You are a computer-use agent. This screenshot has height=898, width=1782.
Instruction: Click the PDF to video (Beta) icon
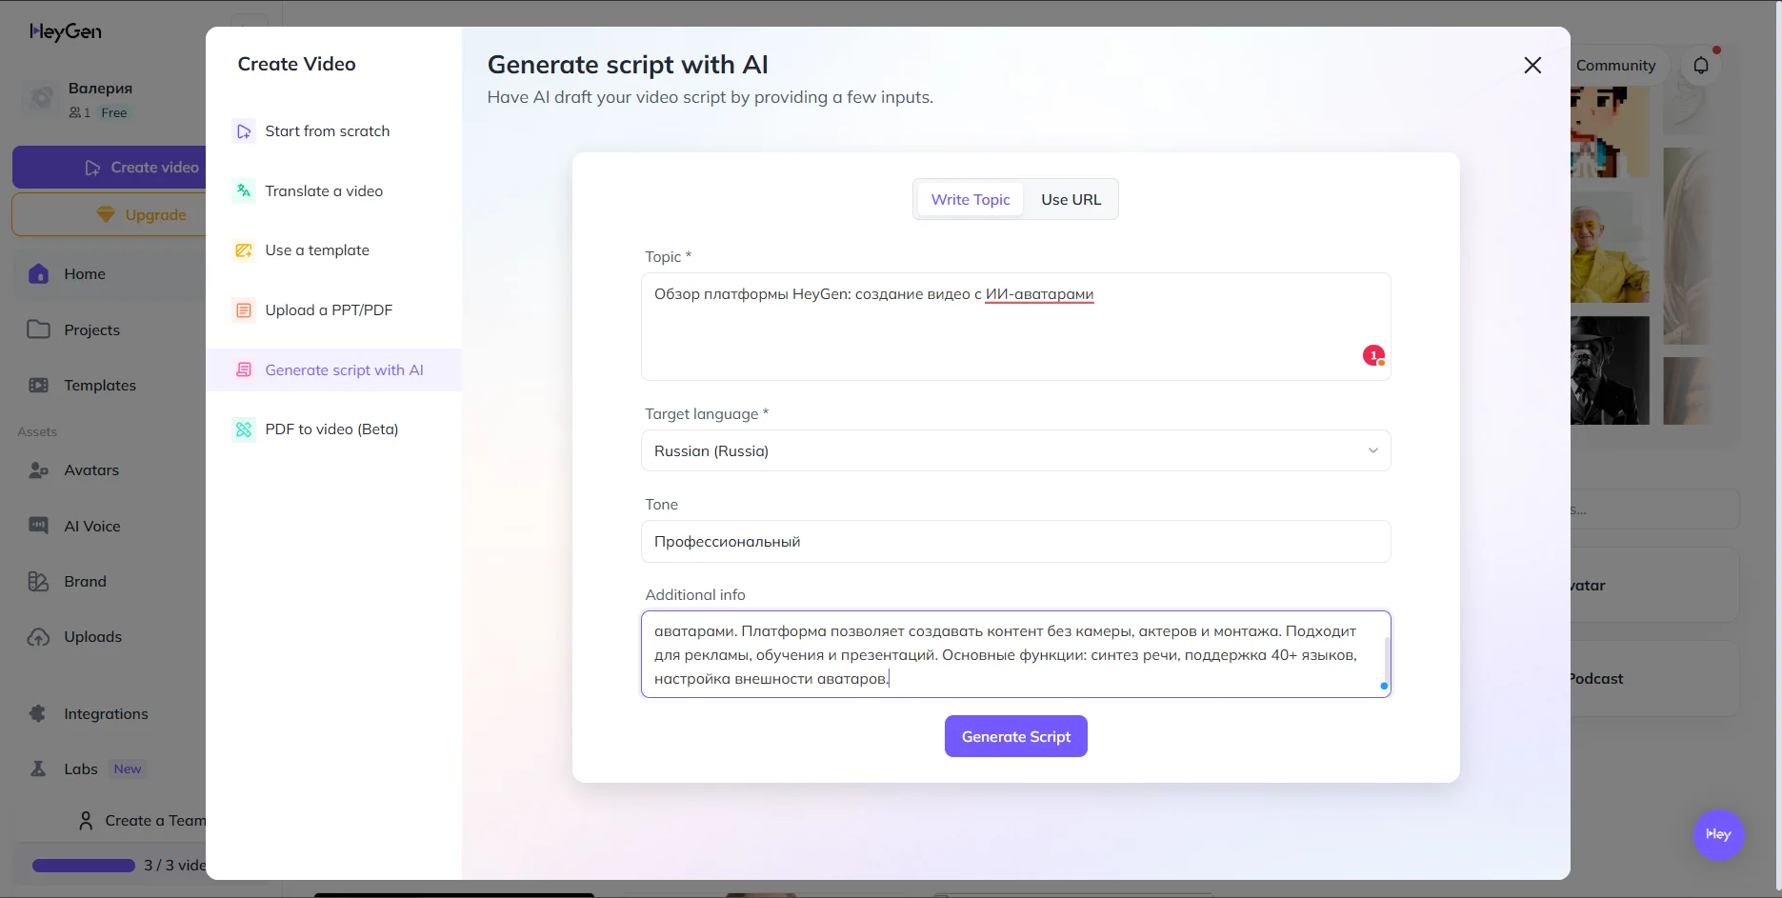click(x=244, y=429)
